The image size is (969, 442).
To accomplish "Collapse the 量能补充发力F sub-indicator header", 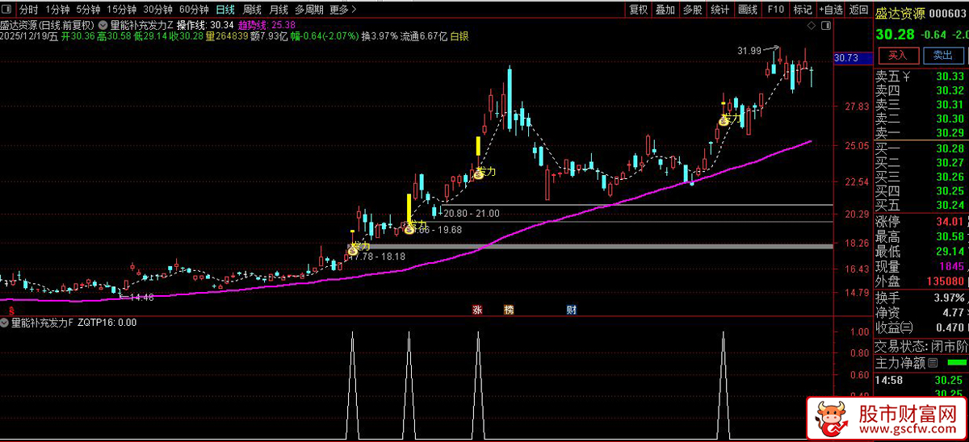I will pos(6,323).
